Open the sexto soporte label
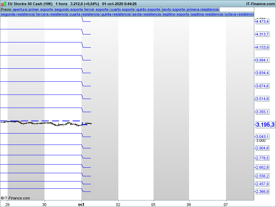Screen dimensions: 276x207 click(174, 9)
